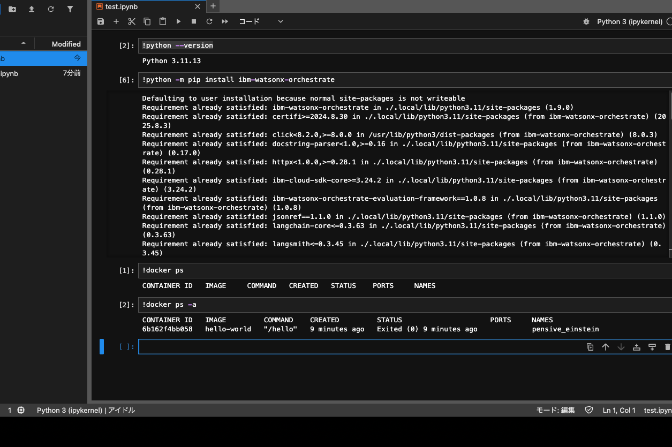Refresh the file browser list

point(51,9)
